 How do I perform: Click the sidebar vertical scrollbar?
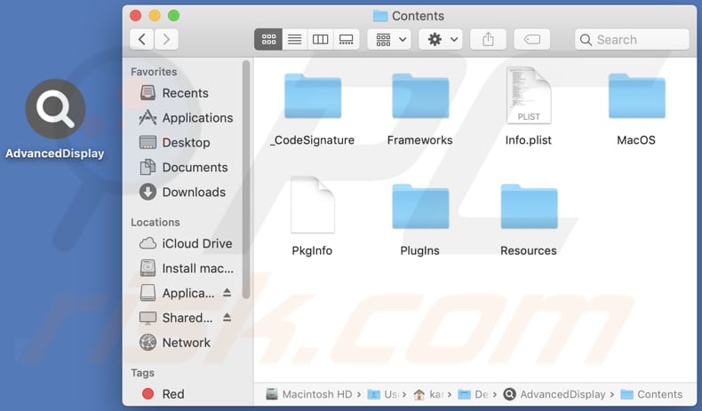(247, 178)
